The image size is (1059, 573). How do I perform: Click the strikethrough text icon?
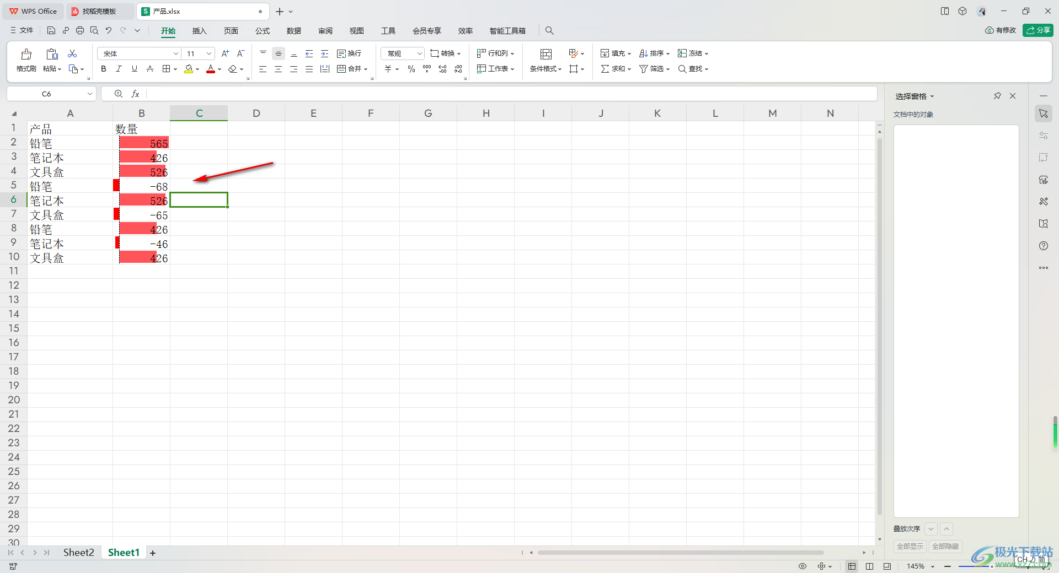pyautogui.click(x=150, y=69)
